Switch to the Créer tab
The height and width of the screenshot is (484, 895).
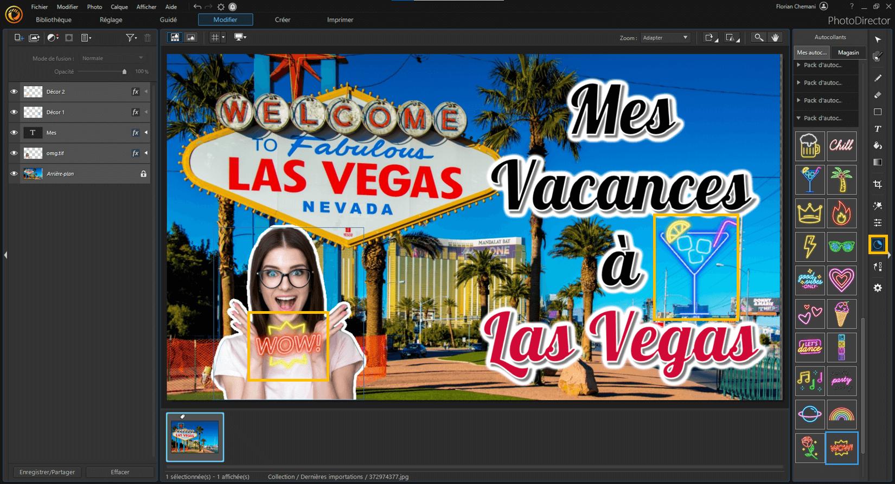(283, 20)
